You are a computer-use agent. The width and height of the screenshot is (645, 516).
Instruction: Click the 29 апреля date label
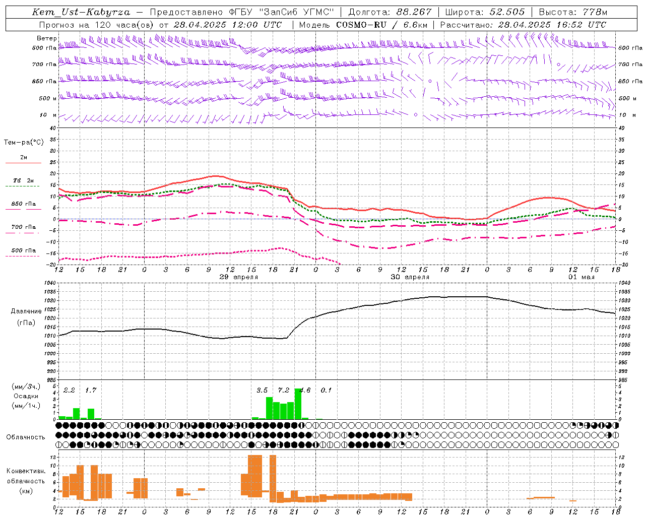click(x=239, y=277)
